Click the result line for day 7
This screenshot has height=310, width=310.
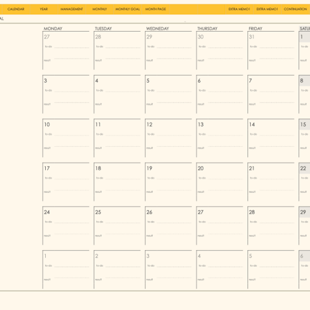point(276,102)
